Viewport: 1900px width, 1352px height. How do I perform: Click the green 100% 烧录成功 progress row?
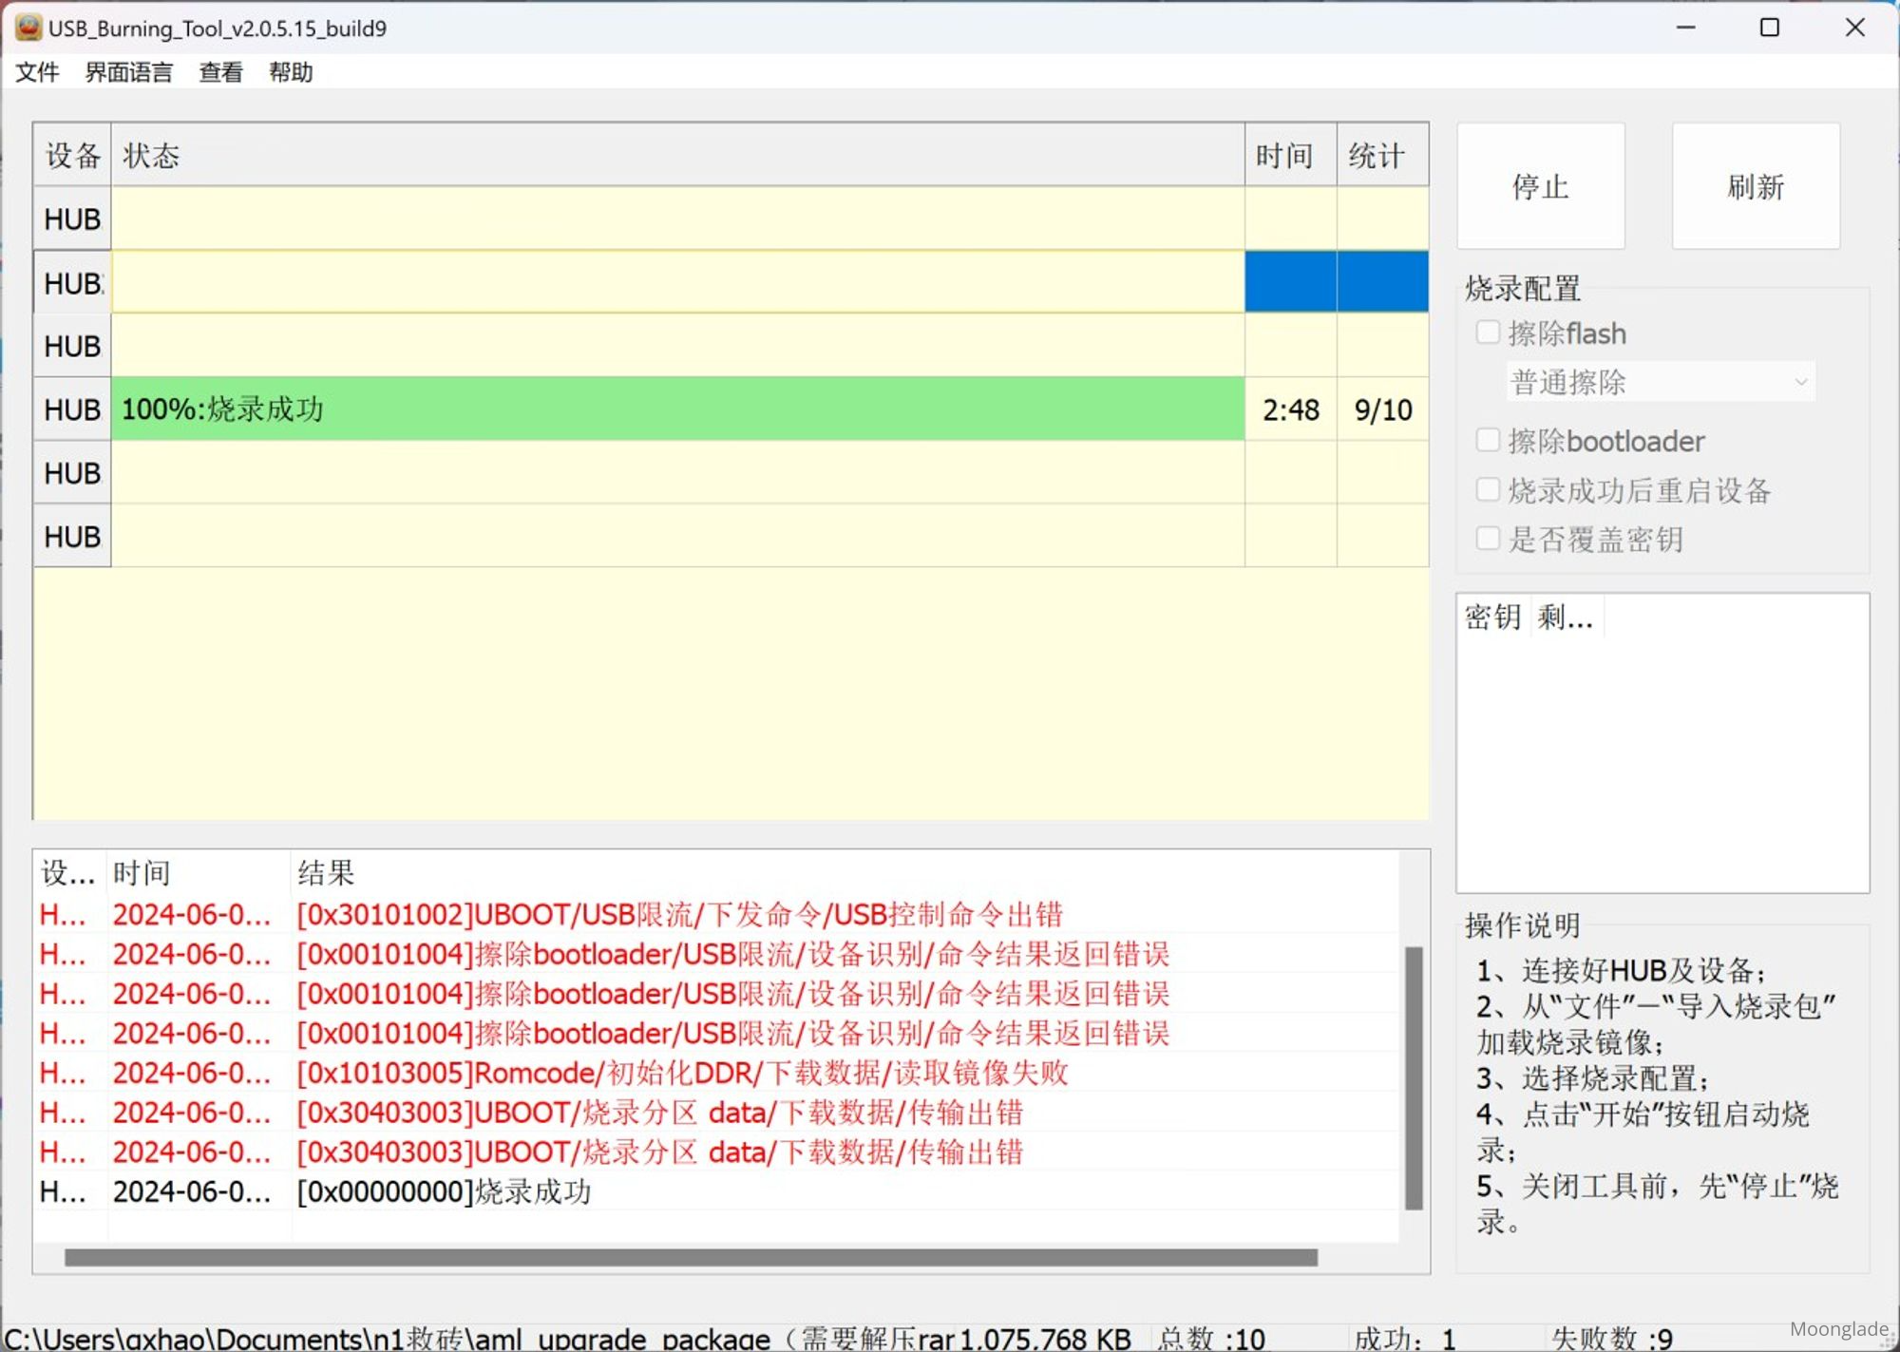coord(676,409)
